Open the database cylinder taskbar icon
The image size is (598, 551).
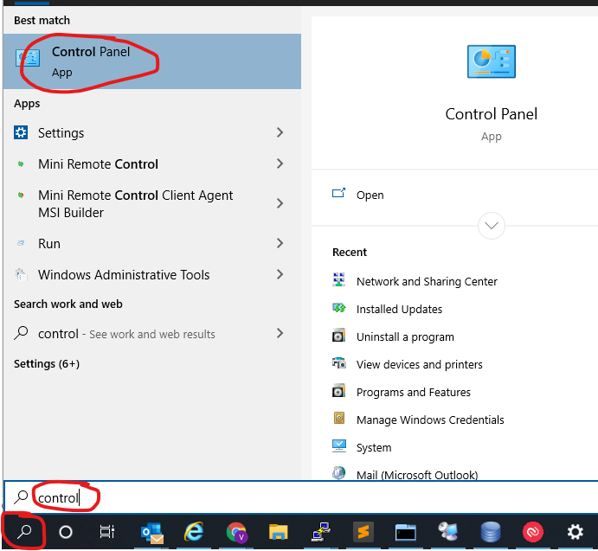[491, 532]
